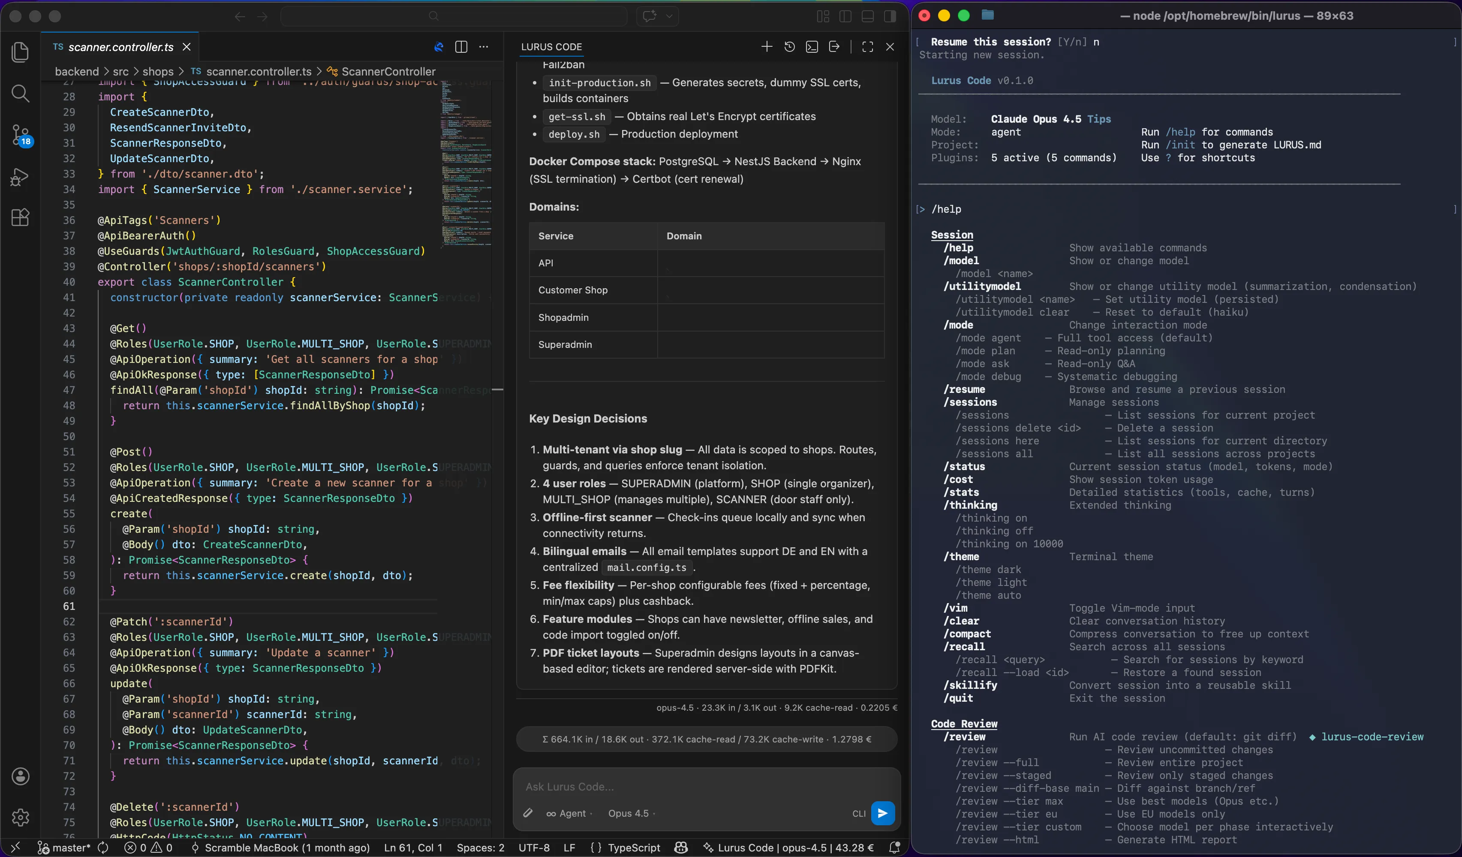Expand the Lurus Code panel to fullscreen
This screenshot has height=857, width=1462.
coord(867,46)
